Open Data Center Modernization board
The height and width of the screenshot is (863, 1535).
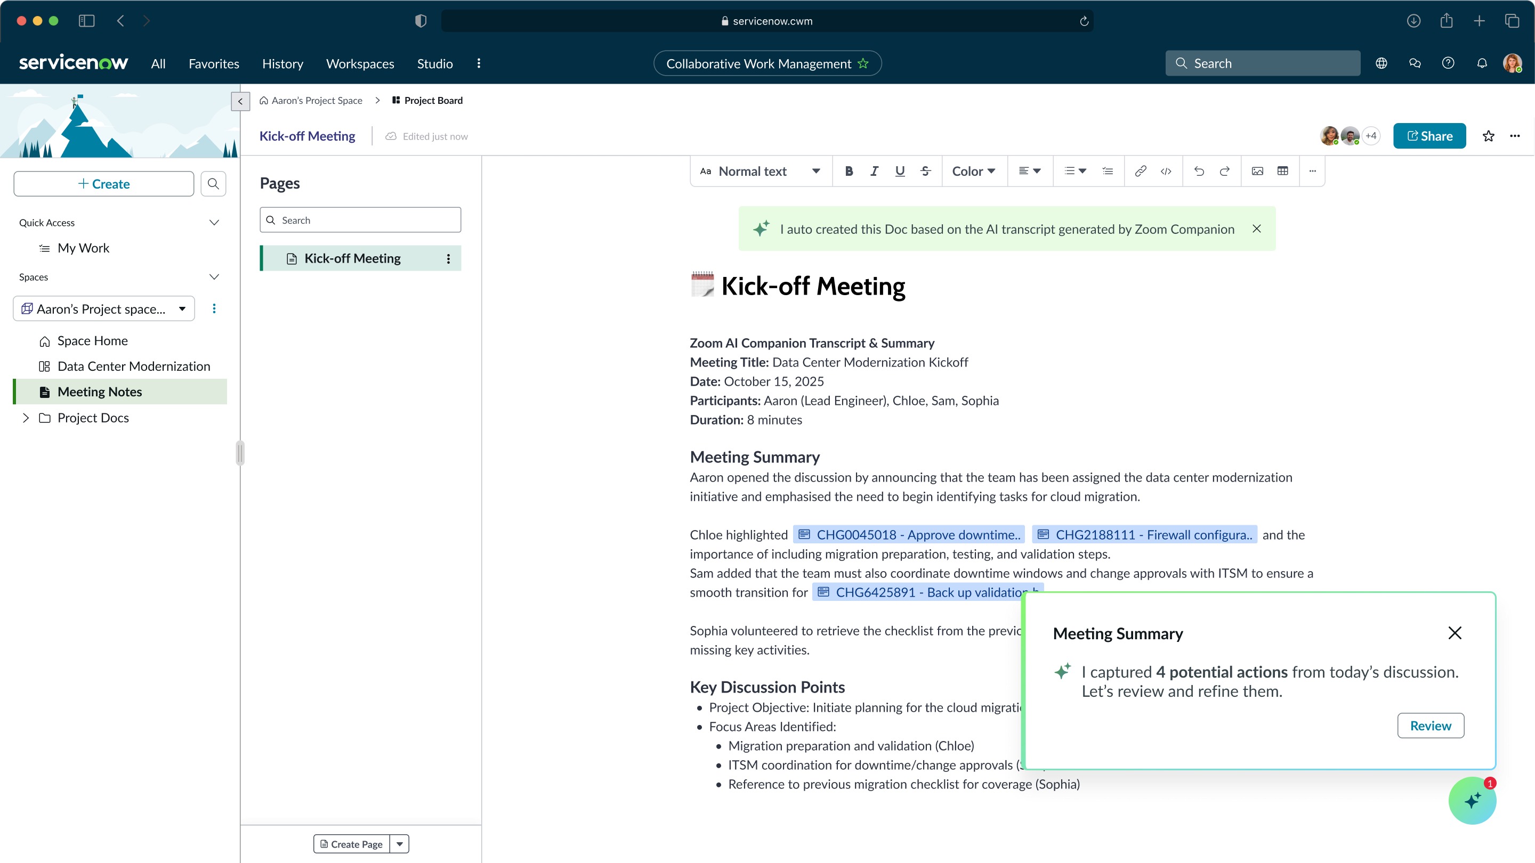point(133,367)
